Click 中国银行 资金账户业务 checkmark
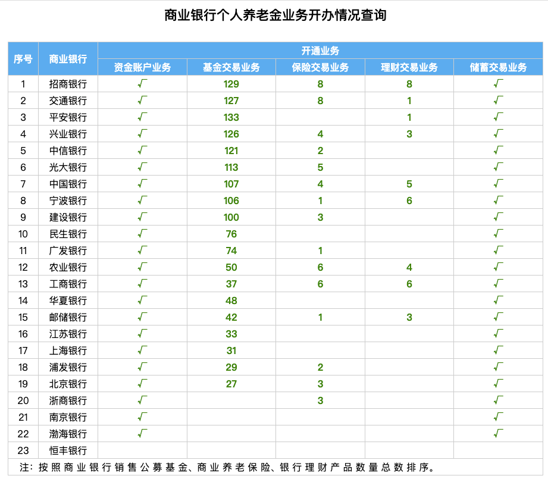 pyautogui.click(x=142, y=184)
